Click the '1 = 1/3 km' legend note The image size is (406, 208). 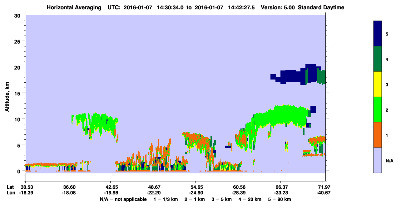coord(166,199)
